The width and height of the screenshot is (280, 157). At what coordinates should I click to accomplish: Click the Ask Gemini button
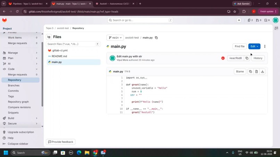point(242,3)
